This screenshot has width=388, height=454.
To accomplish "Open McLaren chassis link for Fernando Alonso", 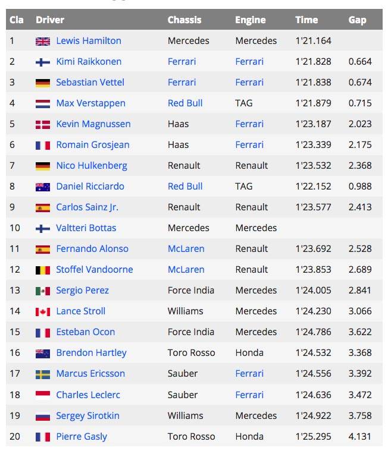I will click(186, 249).
